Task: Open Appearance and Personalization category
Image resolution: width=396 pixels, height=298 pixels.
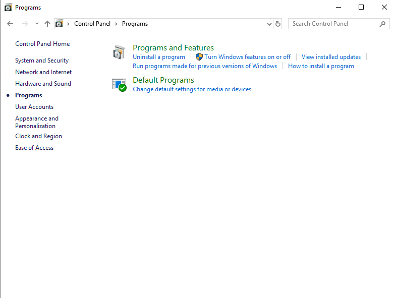Action: tap(37, 122)
